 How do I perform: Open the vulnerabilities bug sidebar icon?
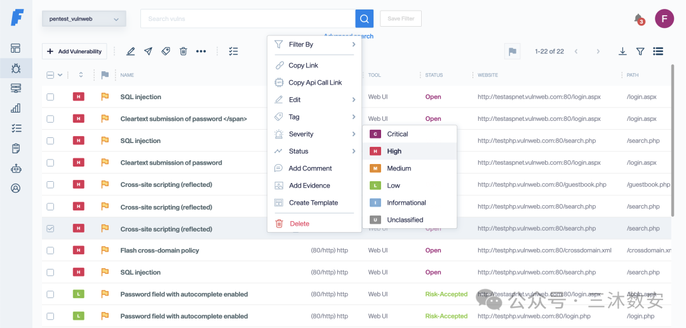click(x=16, y=68)
